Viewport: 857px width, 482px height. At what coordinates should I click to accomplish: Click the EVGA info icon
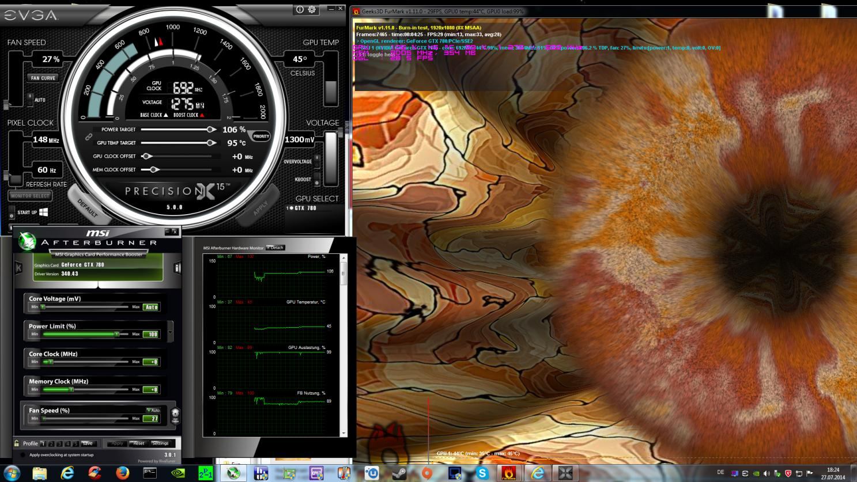pyautogui.click(x=300, y=9)
